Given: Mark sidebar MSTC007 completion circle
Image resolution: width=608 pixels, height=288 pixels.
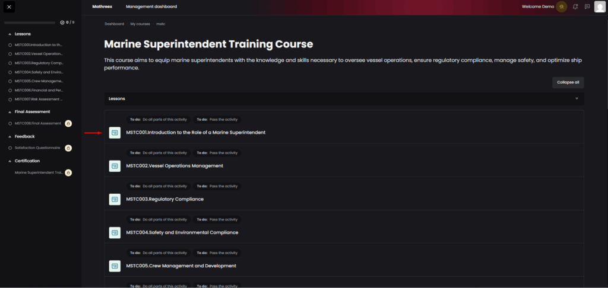Looking at the screenshot, I should [10, 100].
